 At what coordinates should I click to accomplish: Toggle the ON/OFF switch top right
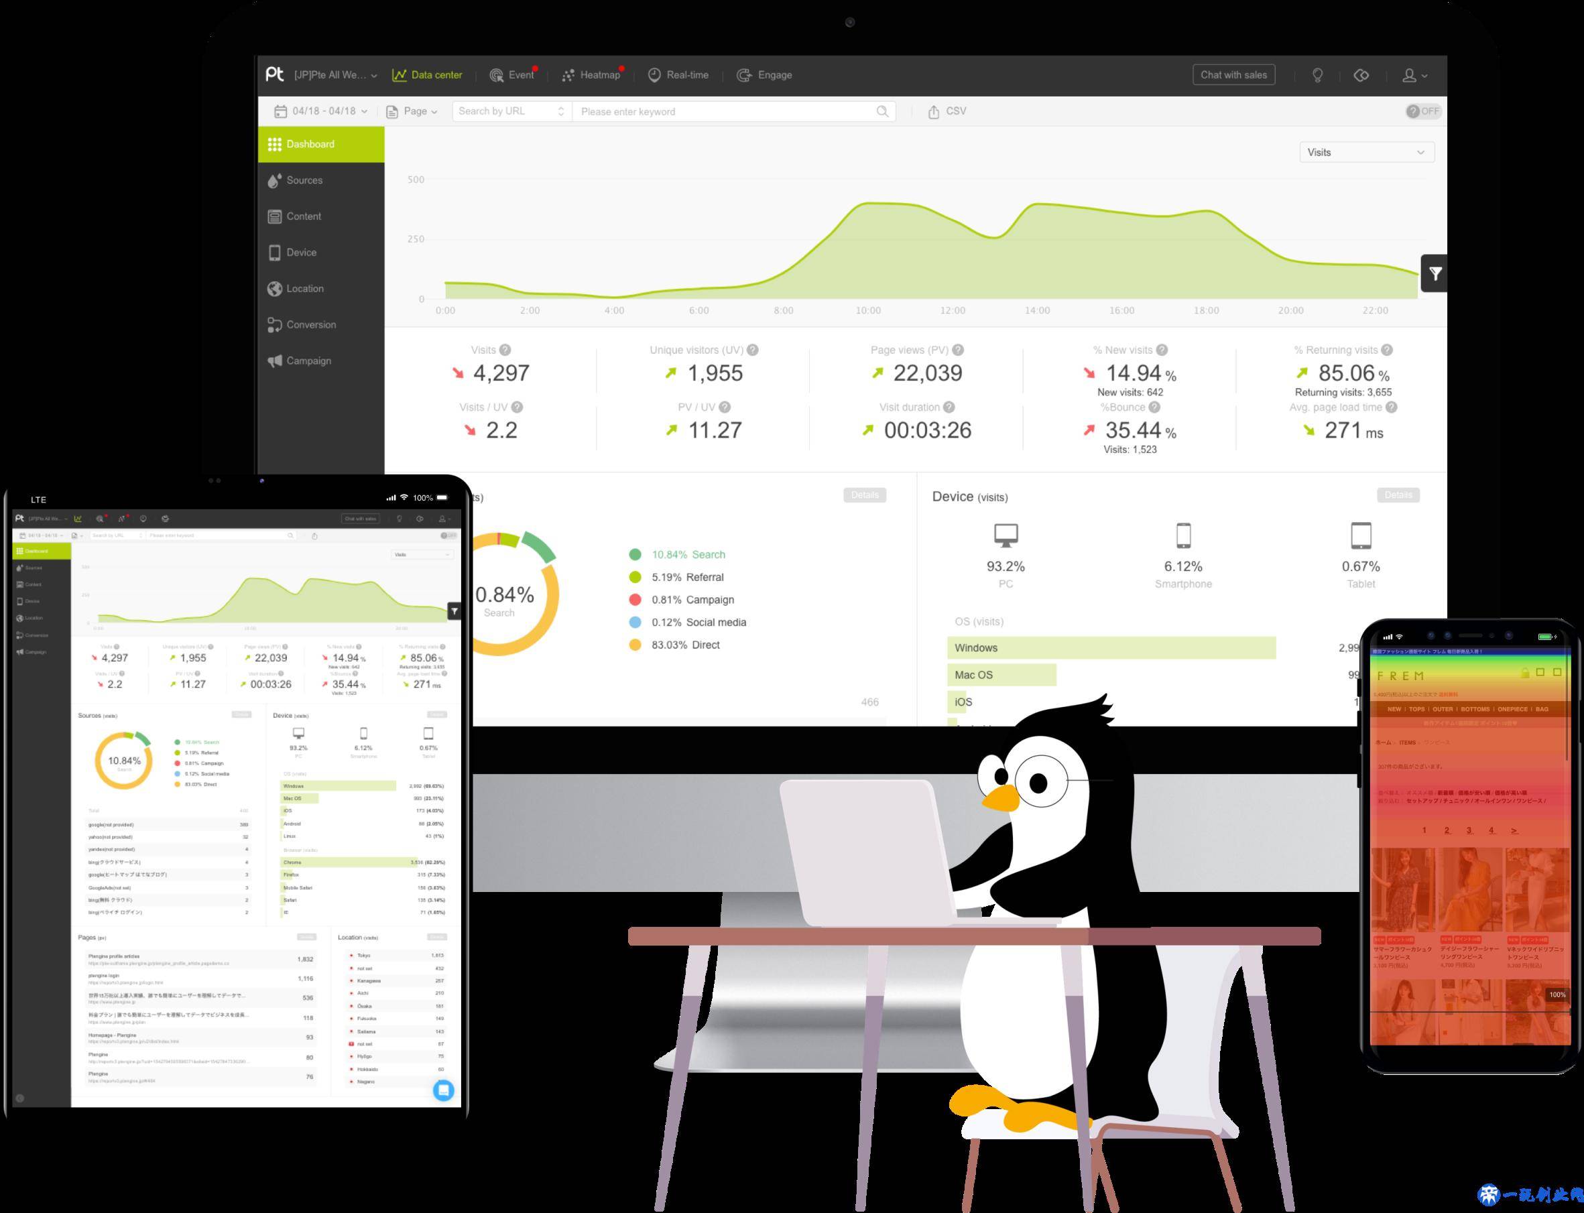click(1424, 113)
